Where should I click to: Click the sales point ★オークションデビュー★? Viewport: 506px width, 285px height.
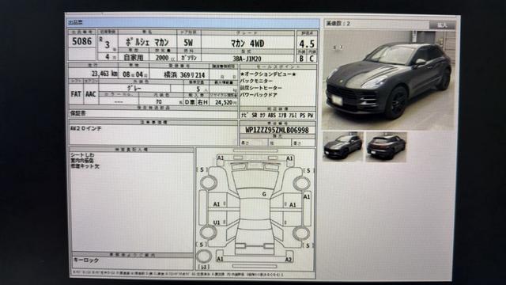pos(268,74)
